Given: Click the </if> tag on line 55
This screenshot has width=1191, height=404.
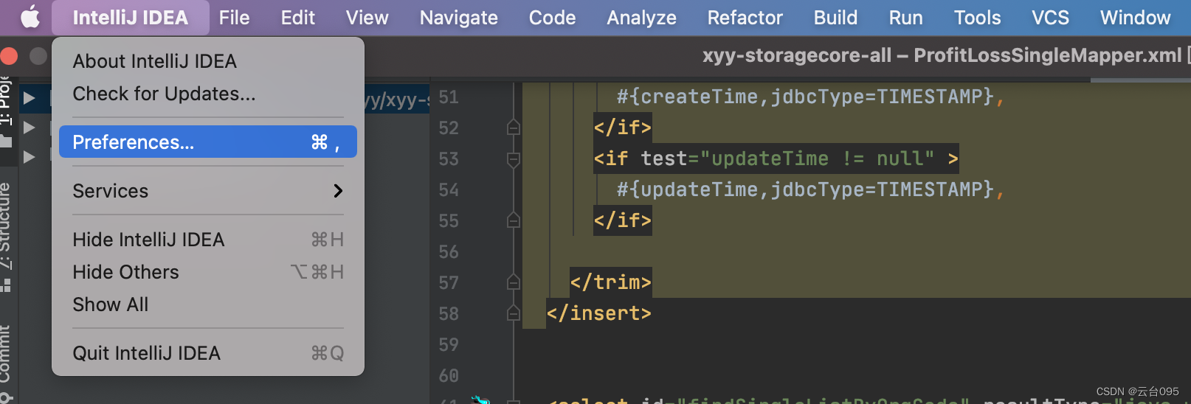Looking at the screenshot, I should [623, 220].
